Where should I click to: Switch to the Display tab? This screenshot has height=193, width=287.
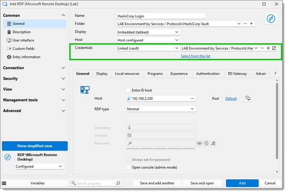click(x=102, y=74)
